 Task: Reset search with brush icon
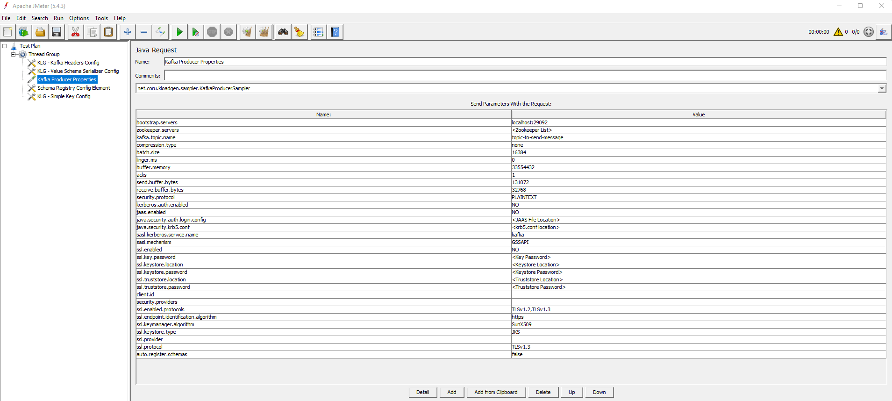click(300, 32)
